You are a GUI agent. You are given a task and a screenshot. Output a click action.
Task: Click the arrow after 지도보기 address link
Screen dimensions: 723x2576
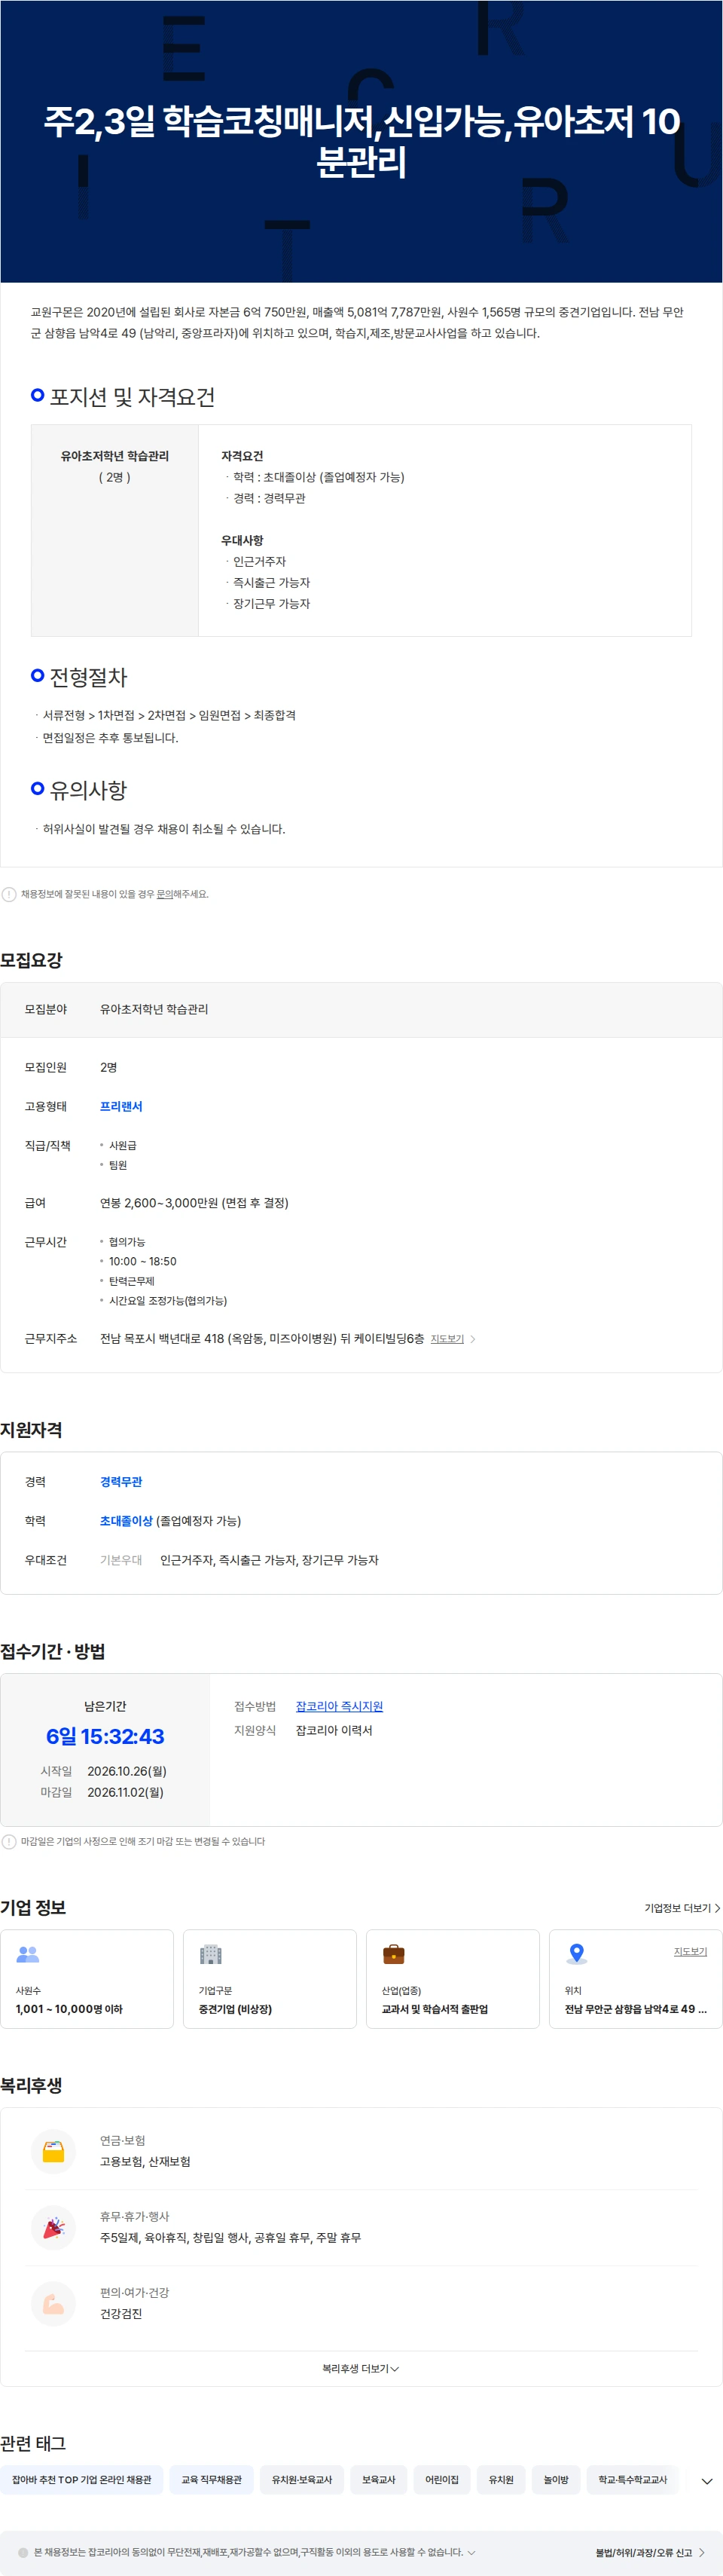point(474,1338)
